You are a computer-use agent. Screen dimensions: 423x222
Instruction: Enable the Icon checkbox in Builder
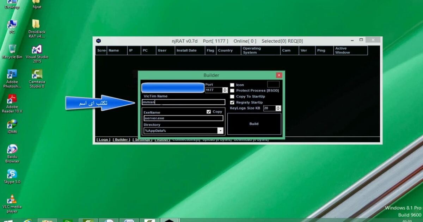click(x=232, y=85)
